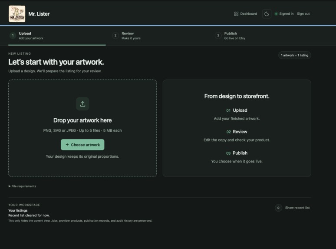Click 'Your design keeps its original proportions.' text
Screen dimensions: 336x249
coord(82,156)
